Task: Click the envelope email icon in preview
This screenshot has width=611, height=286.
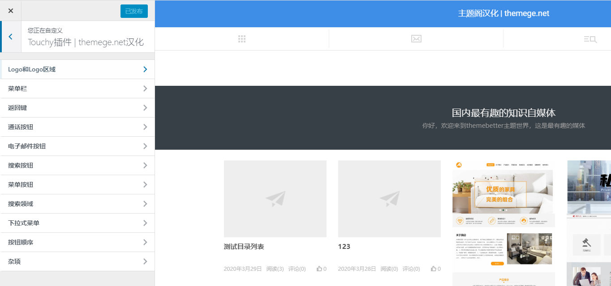Action: (416, 39)
